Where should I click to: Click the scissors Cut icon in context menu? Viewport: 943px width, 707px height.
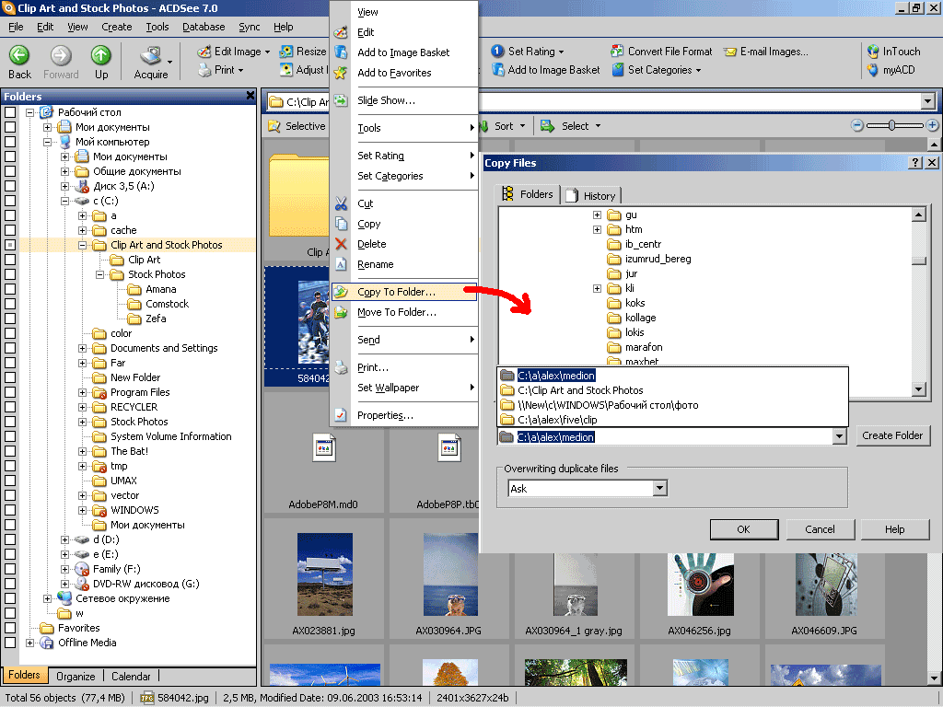coord(341,203)
